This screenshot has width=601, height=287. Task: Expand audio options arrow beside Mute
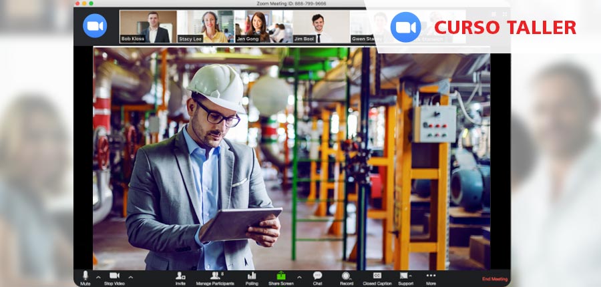pos(98,277)
